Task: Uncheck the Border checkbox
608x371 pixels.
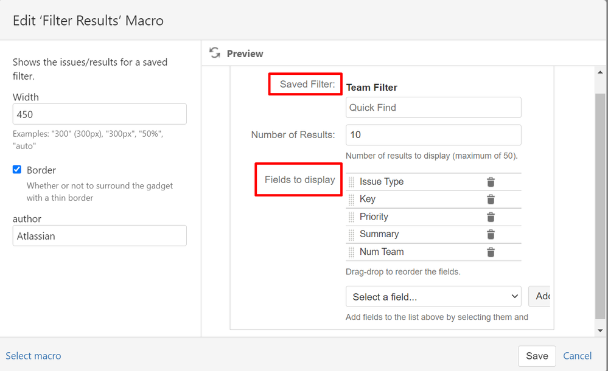Action: tap(16, 170)
